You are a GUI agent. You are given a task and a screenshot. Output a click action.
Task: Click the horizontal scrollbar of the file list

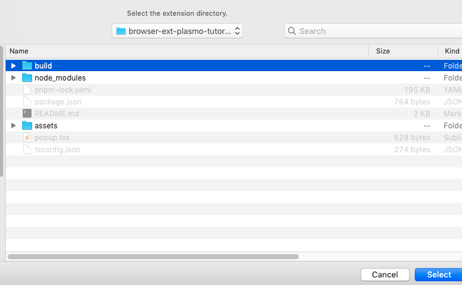(x=153, y=257)
